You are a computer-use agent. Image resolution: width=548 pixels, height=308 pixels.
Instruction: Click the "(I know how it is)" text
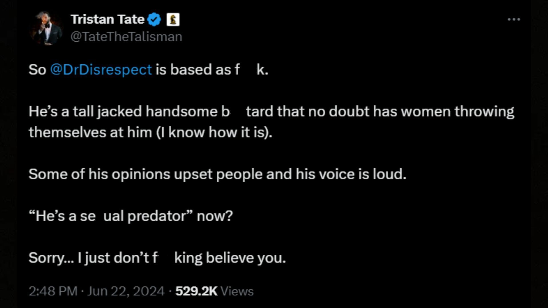pos(214,132)
